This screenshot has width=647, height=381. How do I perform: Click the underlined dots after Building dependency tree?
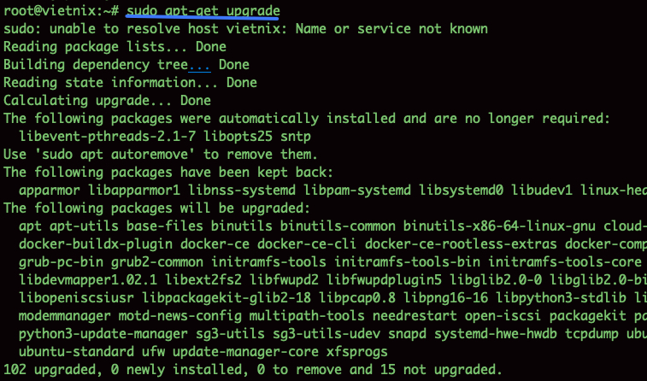click(x=199, y=64)
